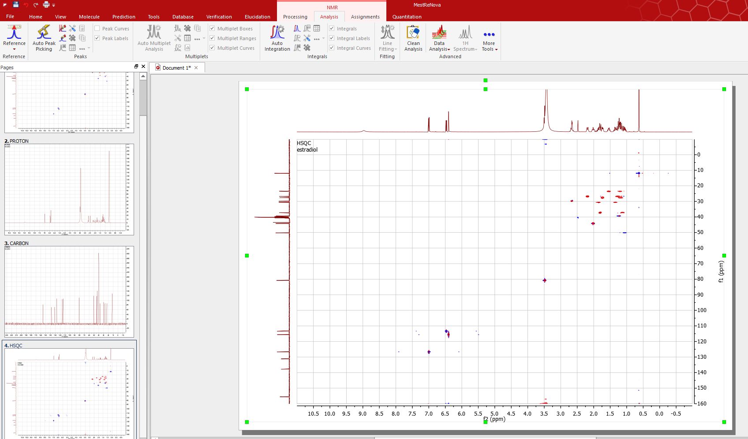
Task: Switch to the Processing tab
Action: (295, 17)
